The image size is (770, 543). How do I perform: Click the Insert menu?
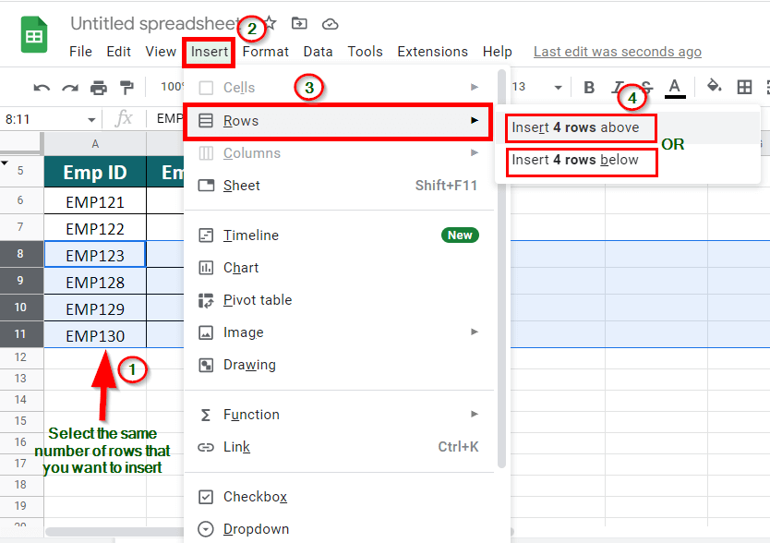click(210, 52)
